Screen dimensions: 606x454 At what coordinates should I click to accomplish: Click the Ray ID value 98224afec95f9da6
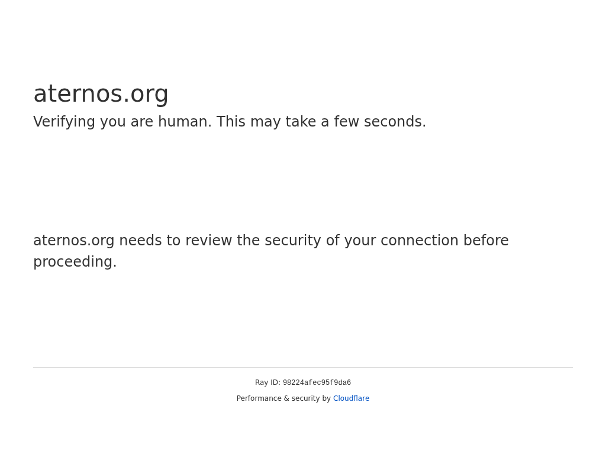click(x=317, y=383)
